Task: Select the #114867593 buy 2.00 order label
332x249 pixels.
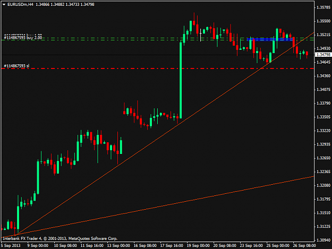Action: tap(23, 38)
